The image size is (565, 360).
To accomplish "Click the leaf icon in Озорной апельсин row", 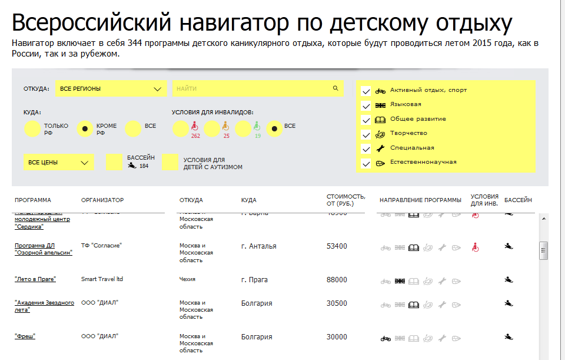I will (456, 248).
